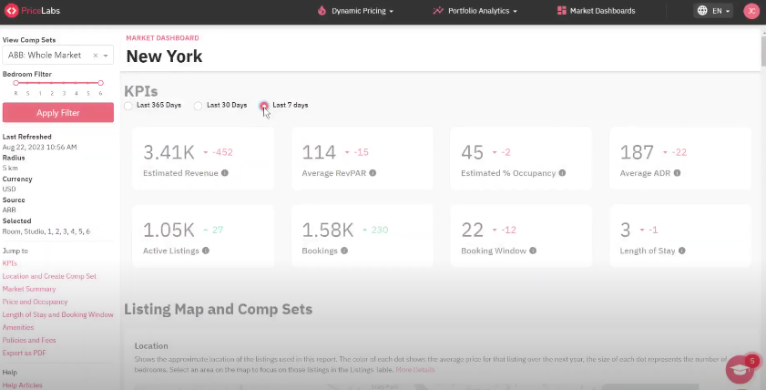The height and width of the screenshot is (390, 766).
Task: Expand the View Comp Sets dropdown arrow
Action: click(x=106, y=56)
